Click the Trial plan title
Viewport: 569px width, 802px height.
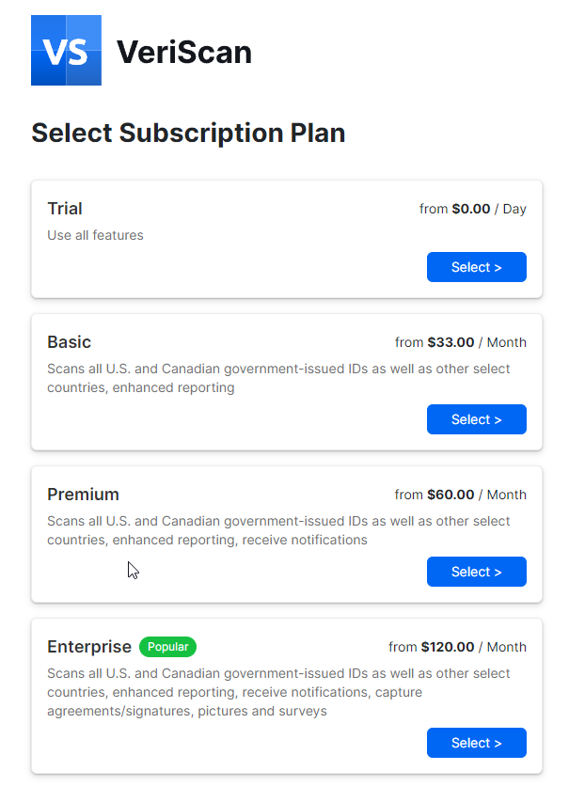pyautogui.click(x=65, y=209)
